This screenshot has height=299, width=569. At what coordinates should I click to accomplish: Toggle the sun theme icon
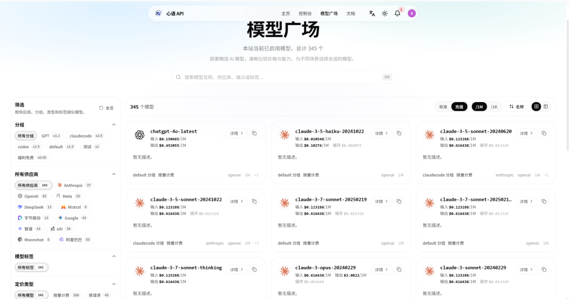coord(385,13)
